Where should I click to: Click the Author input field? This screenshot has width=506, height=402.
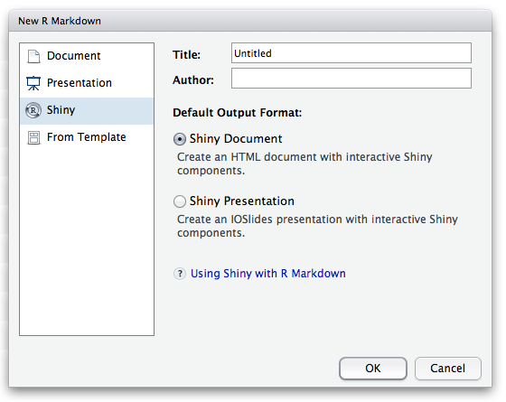[351, 78]
